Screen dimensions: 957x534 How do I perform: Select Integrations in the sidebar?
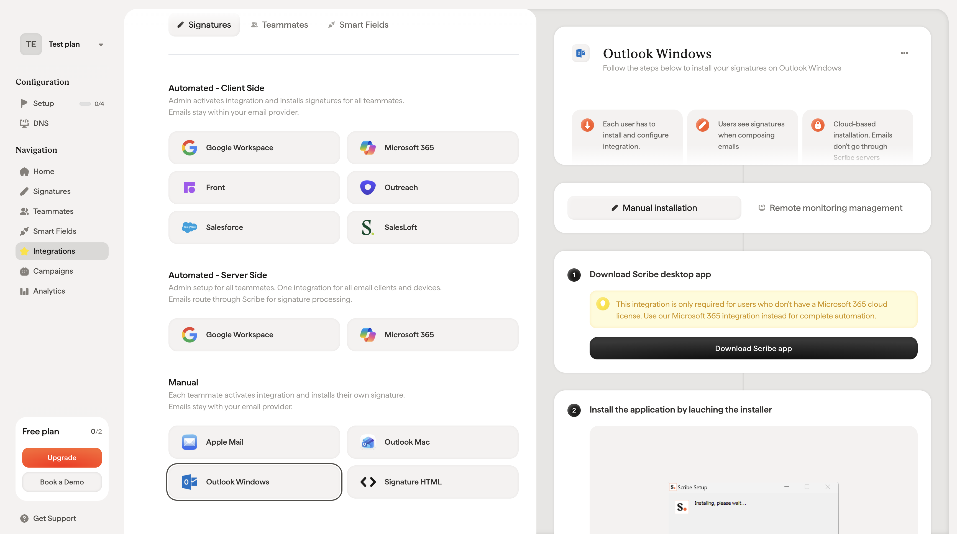pos(62,251)
